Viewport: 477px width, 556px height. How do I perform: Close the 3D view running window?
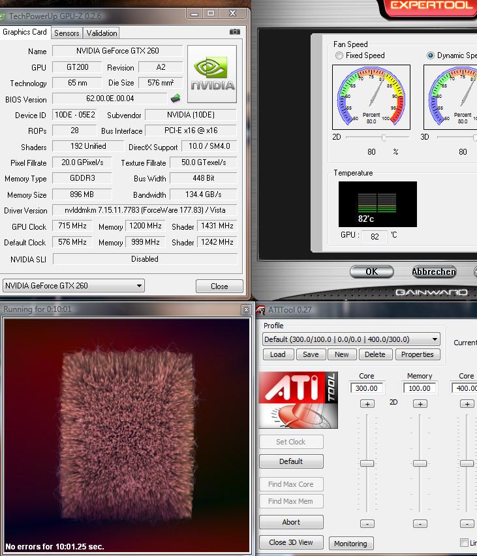pos(246,309)
